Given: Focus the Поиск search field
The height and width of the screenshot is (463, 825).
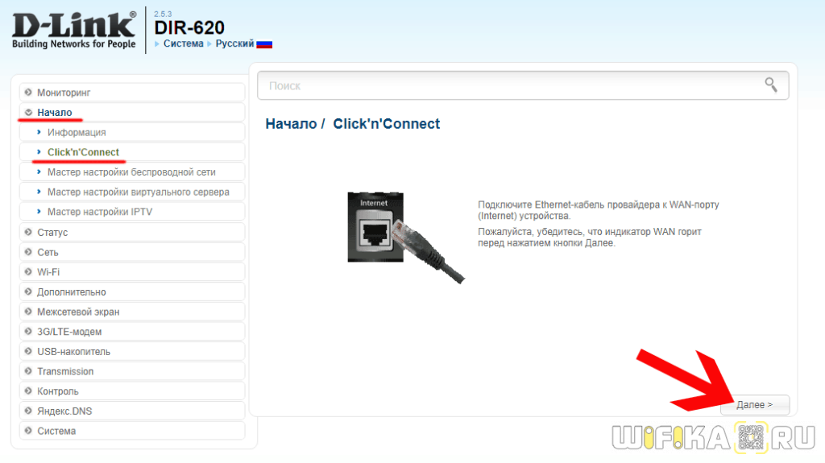Looking at the screenshot, I should click(523, 85).
